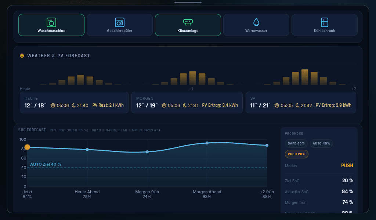Click the AUTO Ziel 40 % chart label
This screenshot has height=220, width=376.
(x=46, y=164)
